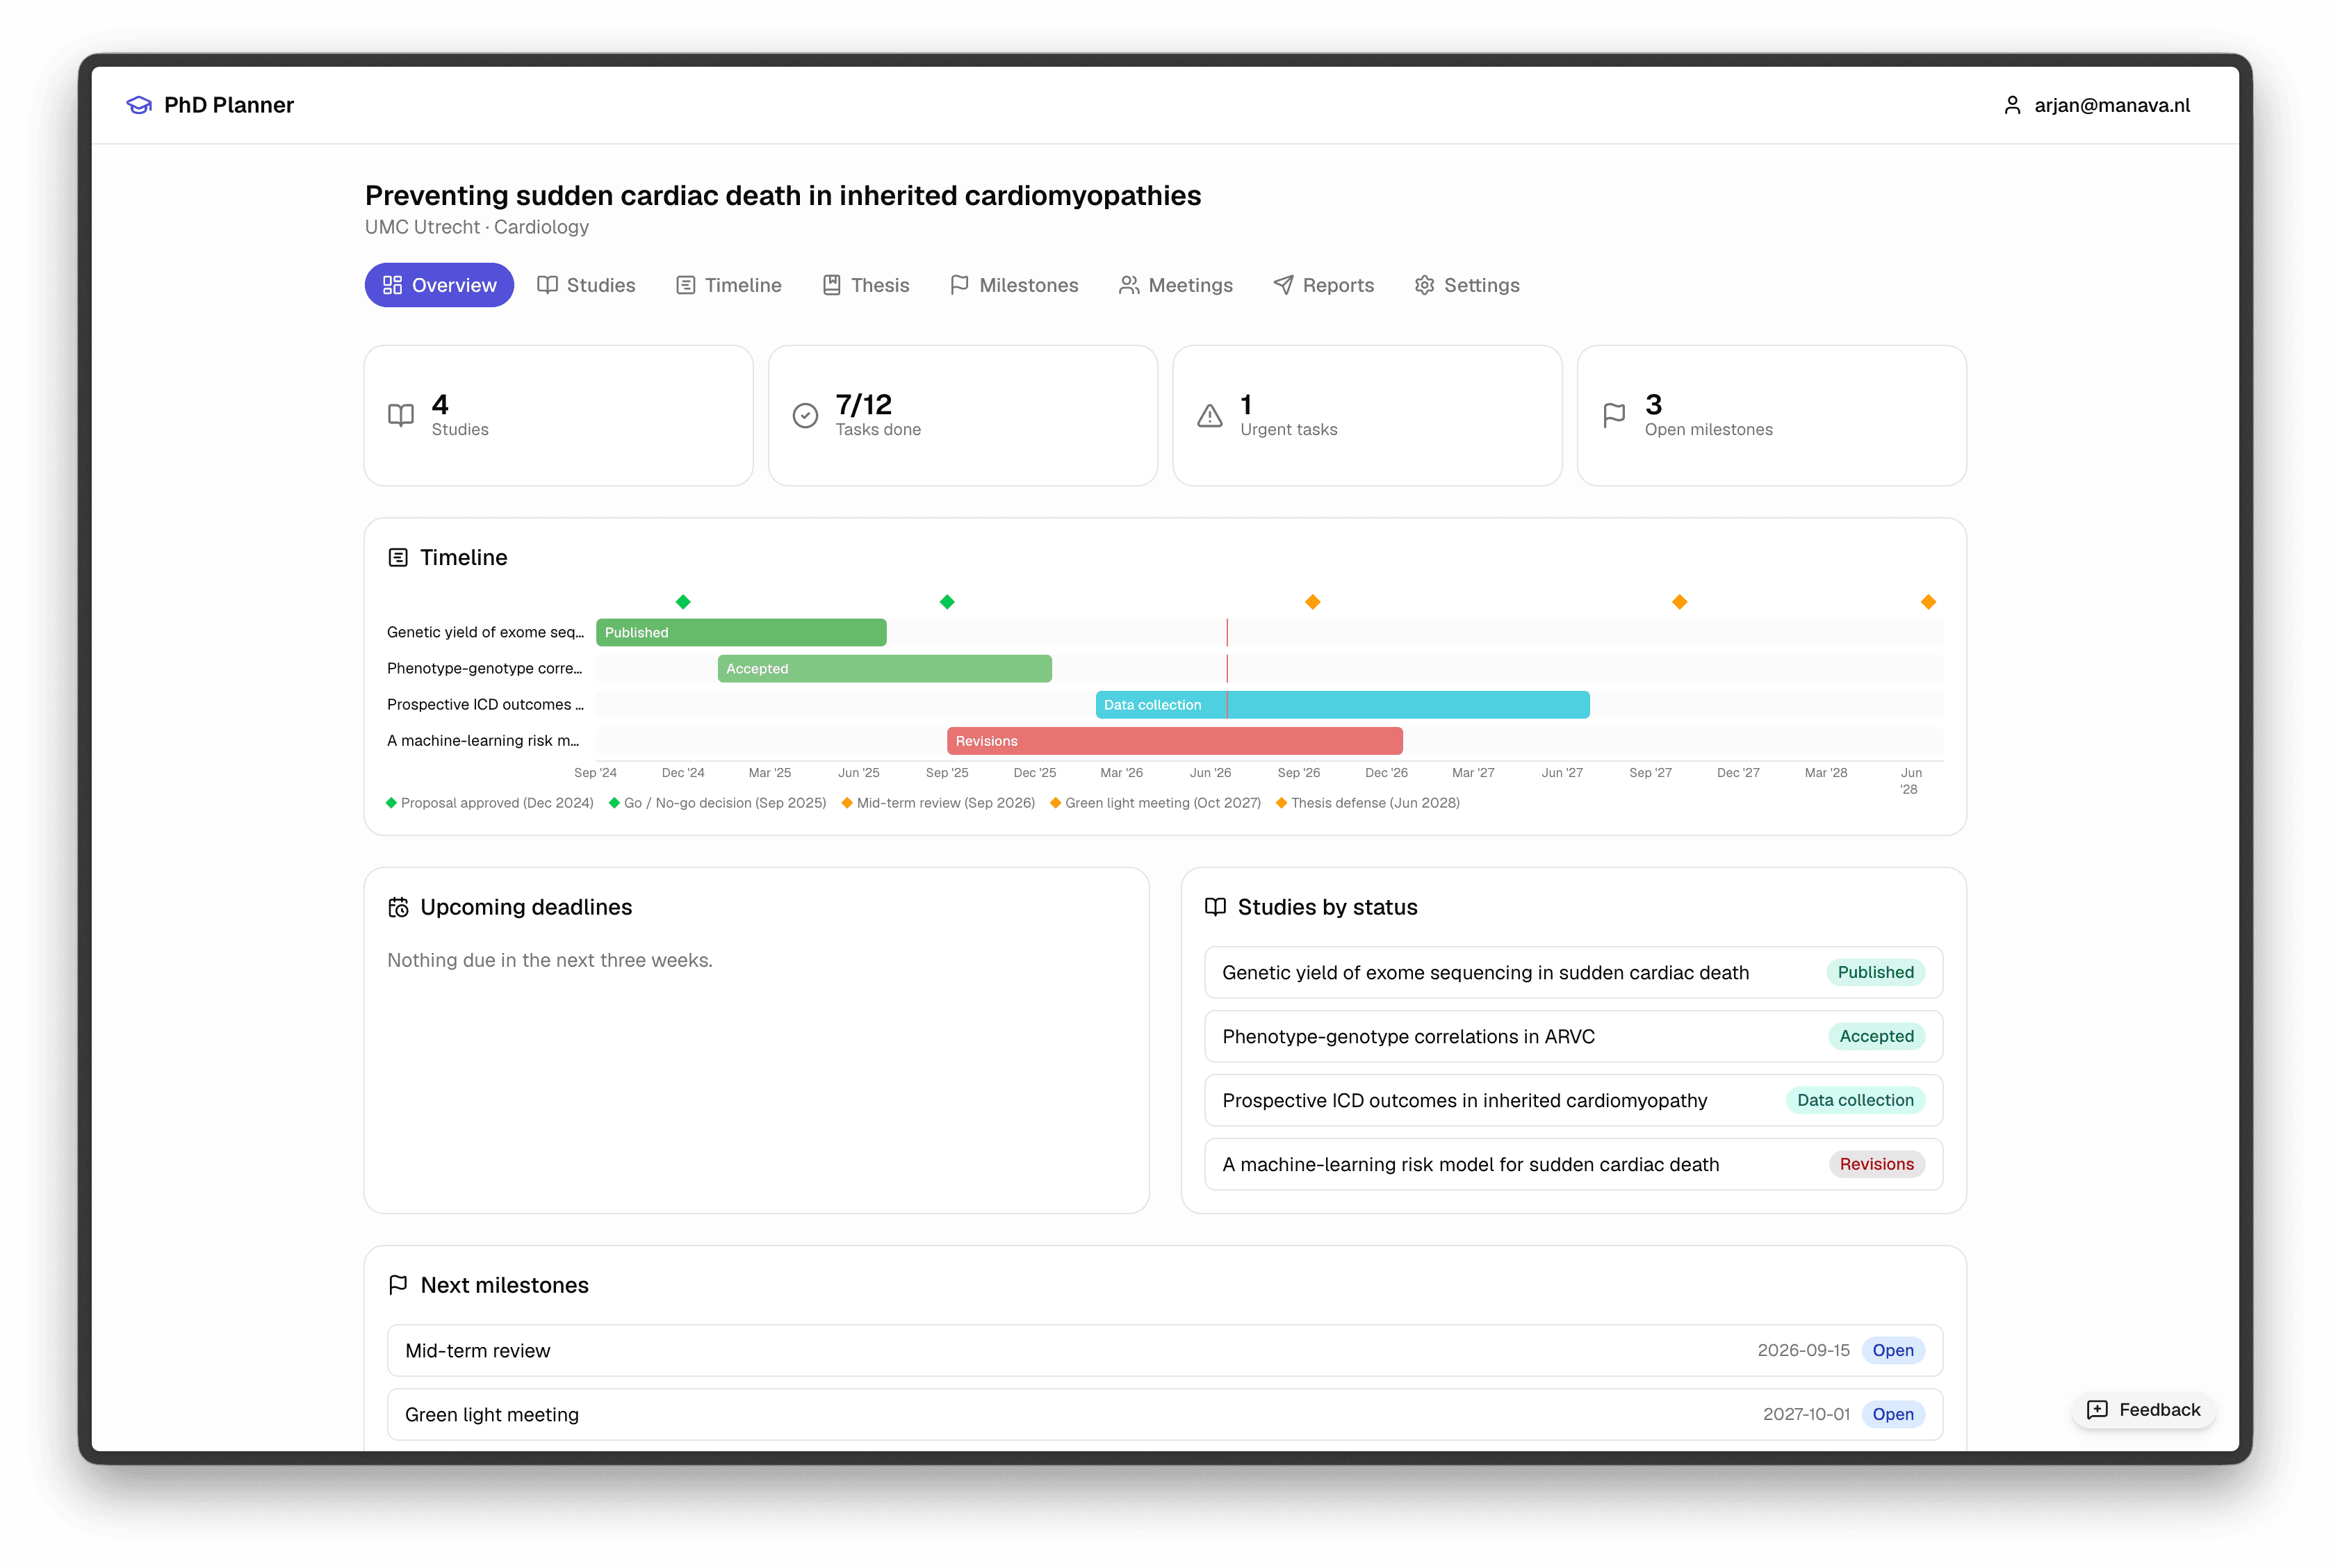Click 'Nothing due in the next three weeks.' text
Screen dimensions: 2331x1568
pyautogui.click(x=550, y=961)
